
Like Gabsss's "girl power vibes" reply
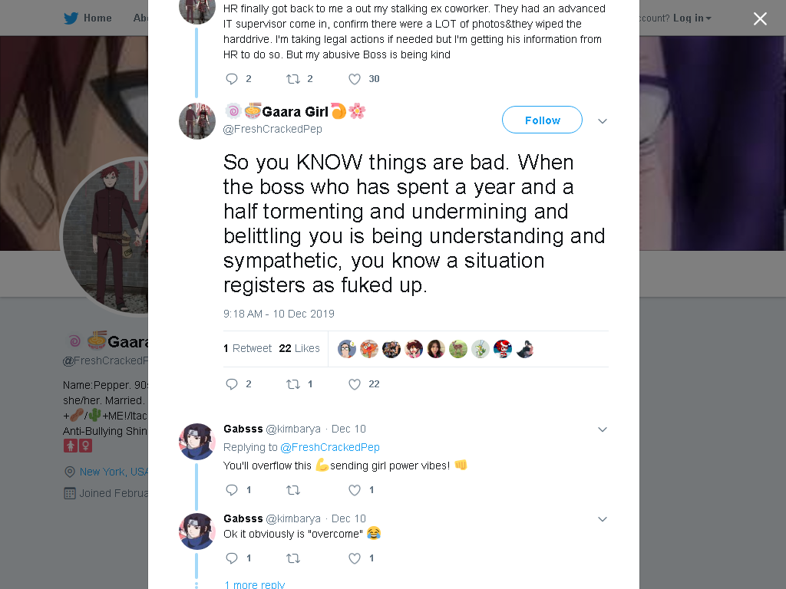(355, 490)
